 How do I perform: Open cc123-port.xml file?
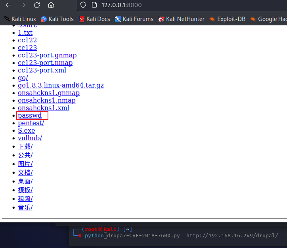coord(42,70)
